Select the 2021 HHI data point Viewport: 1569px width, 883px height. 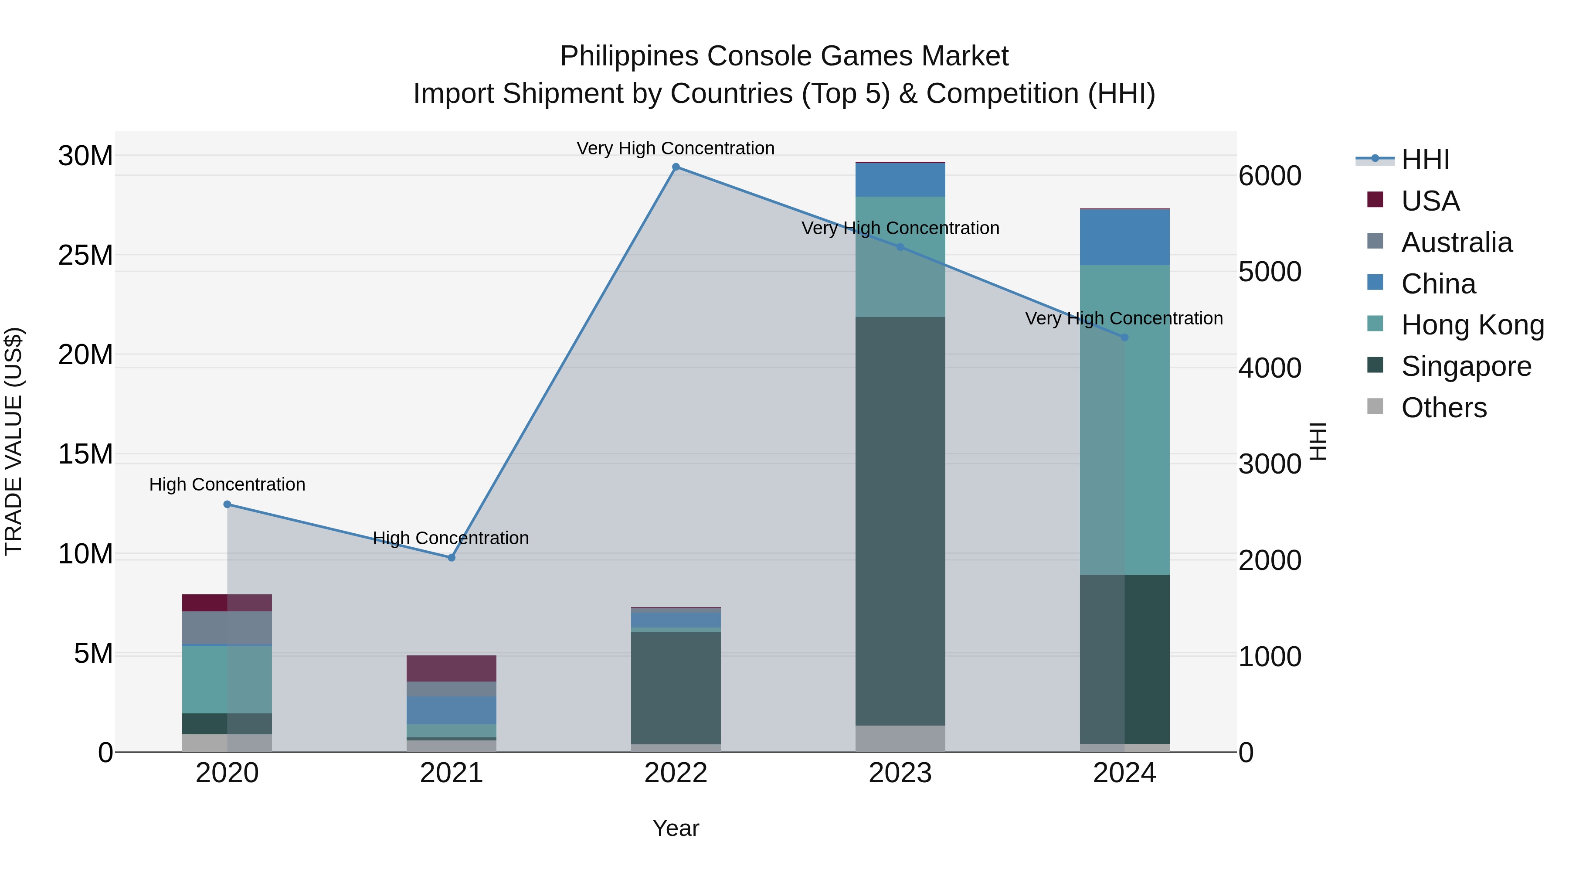pyautogui.click(x=452, y=558)
